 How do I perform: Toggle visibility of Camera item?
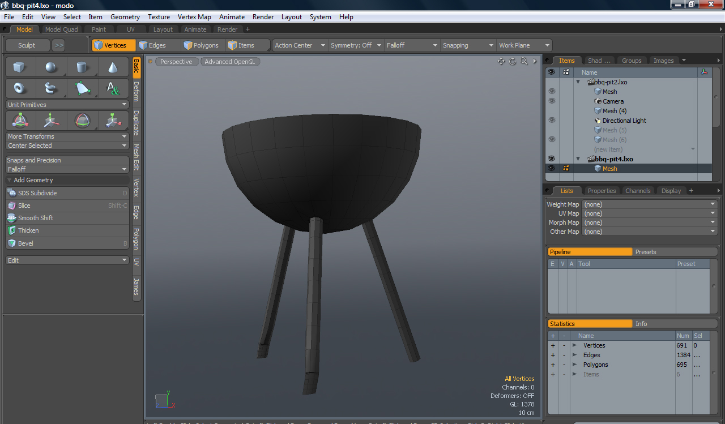pos(552,101)
